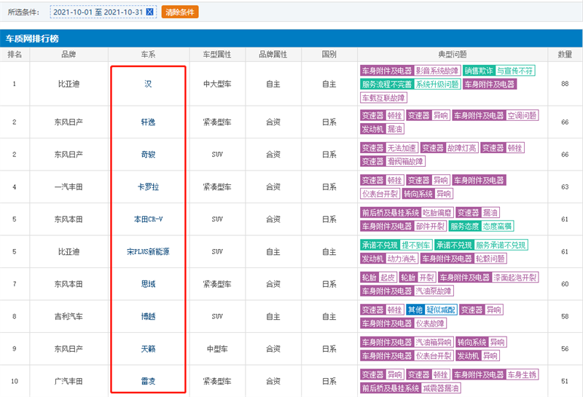Screen dimensions: 583x397
Task: Open the 雷凌 series link
Action: point(149,380)
